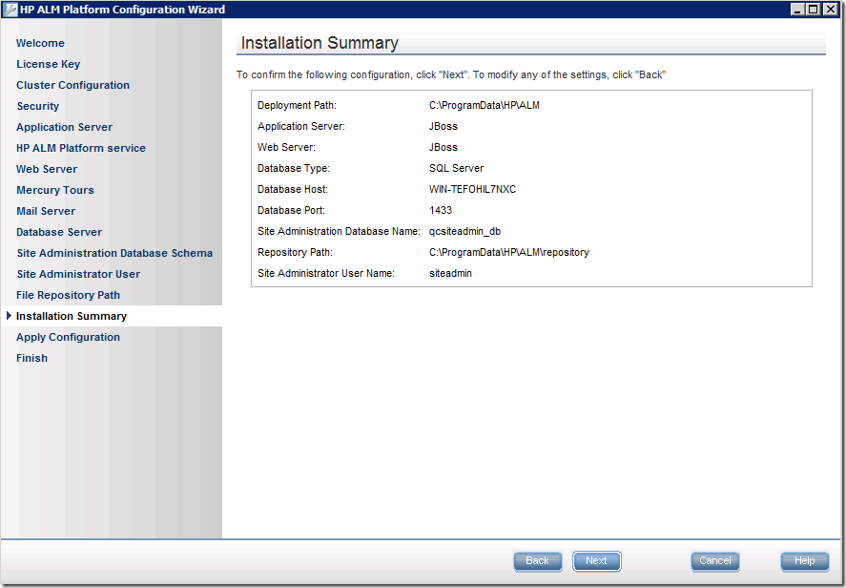Click the wizard wrench icon in title bar
This screenshot has width=846, height=588.
[10, 10]
